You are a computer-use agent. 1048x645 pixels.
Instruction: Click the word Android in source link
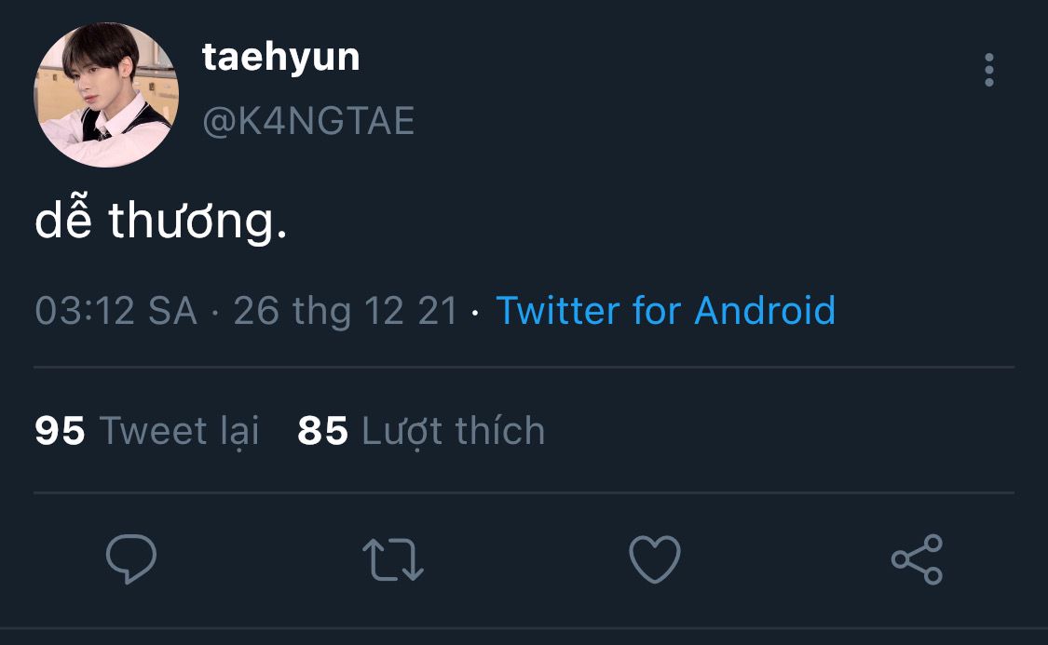coord(766,311)
